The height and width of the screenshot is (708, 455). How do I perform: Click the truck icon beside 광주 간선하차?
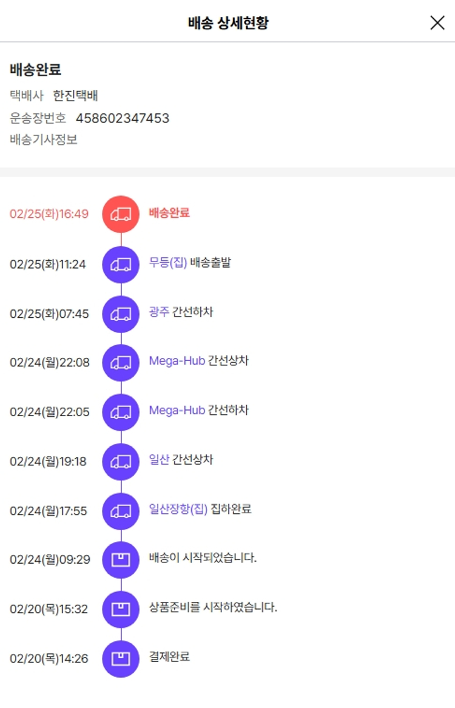coord(121,314)
